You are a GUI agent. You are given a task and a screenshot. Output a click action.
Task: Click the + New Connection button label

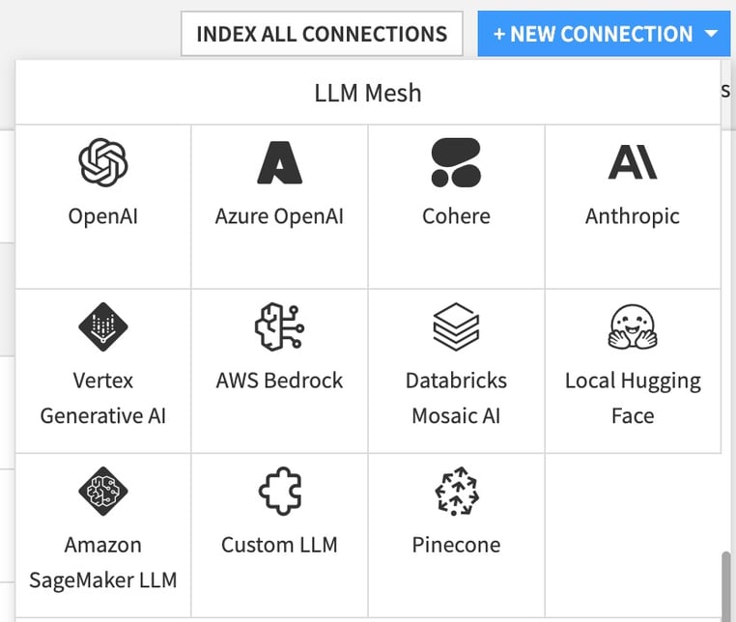[593, 34]
